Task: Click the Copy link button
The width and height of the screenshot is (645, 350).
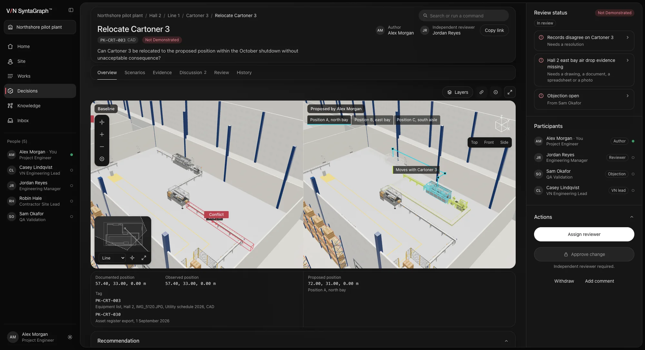Action: tap(494, 30)
